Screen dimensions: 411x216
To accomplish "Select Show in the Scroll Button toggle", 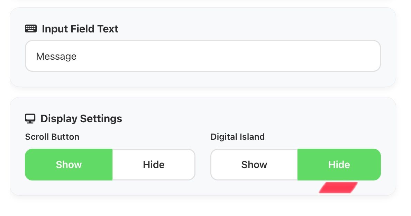I will pos(68,165).
